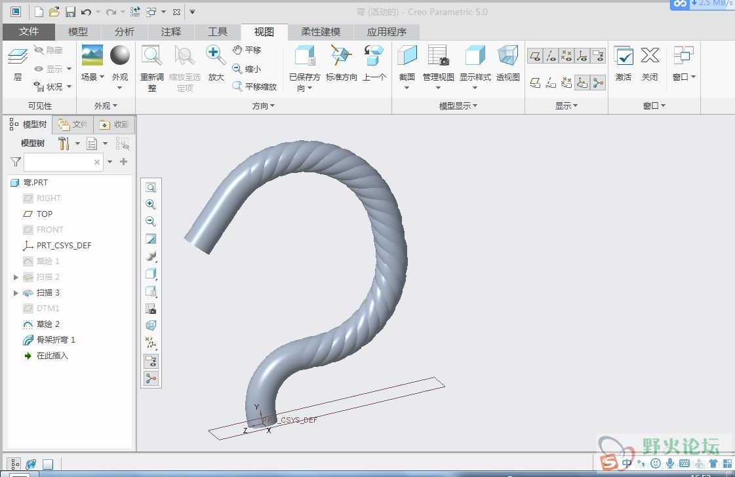Click Repaint icon in graphics toolbar

pos(151,239)
